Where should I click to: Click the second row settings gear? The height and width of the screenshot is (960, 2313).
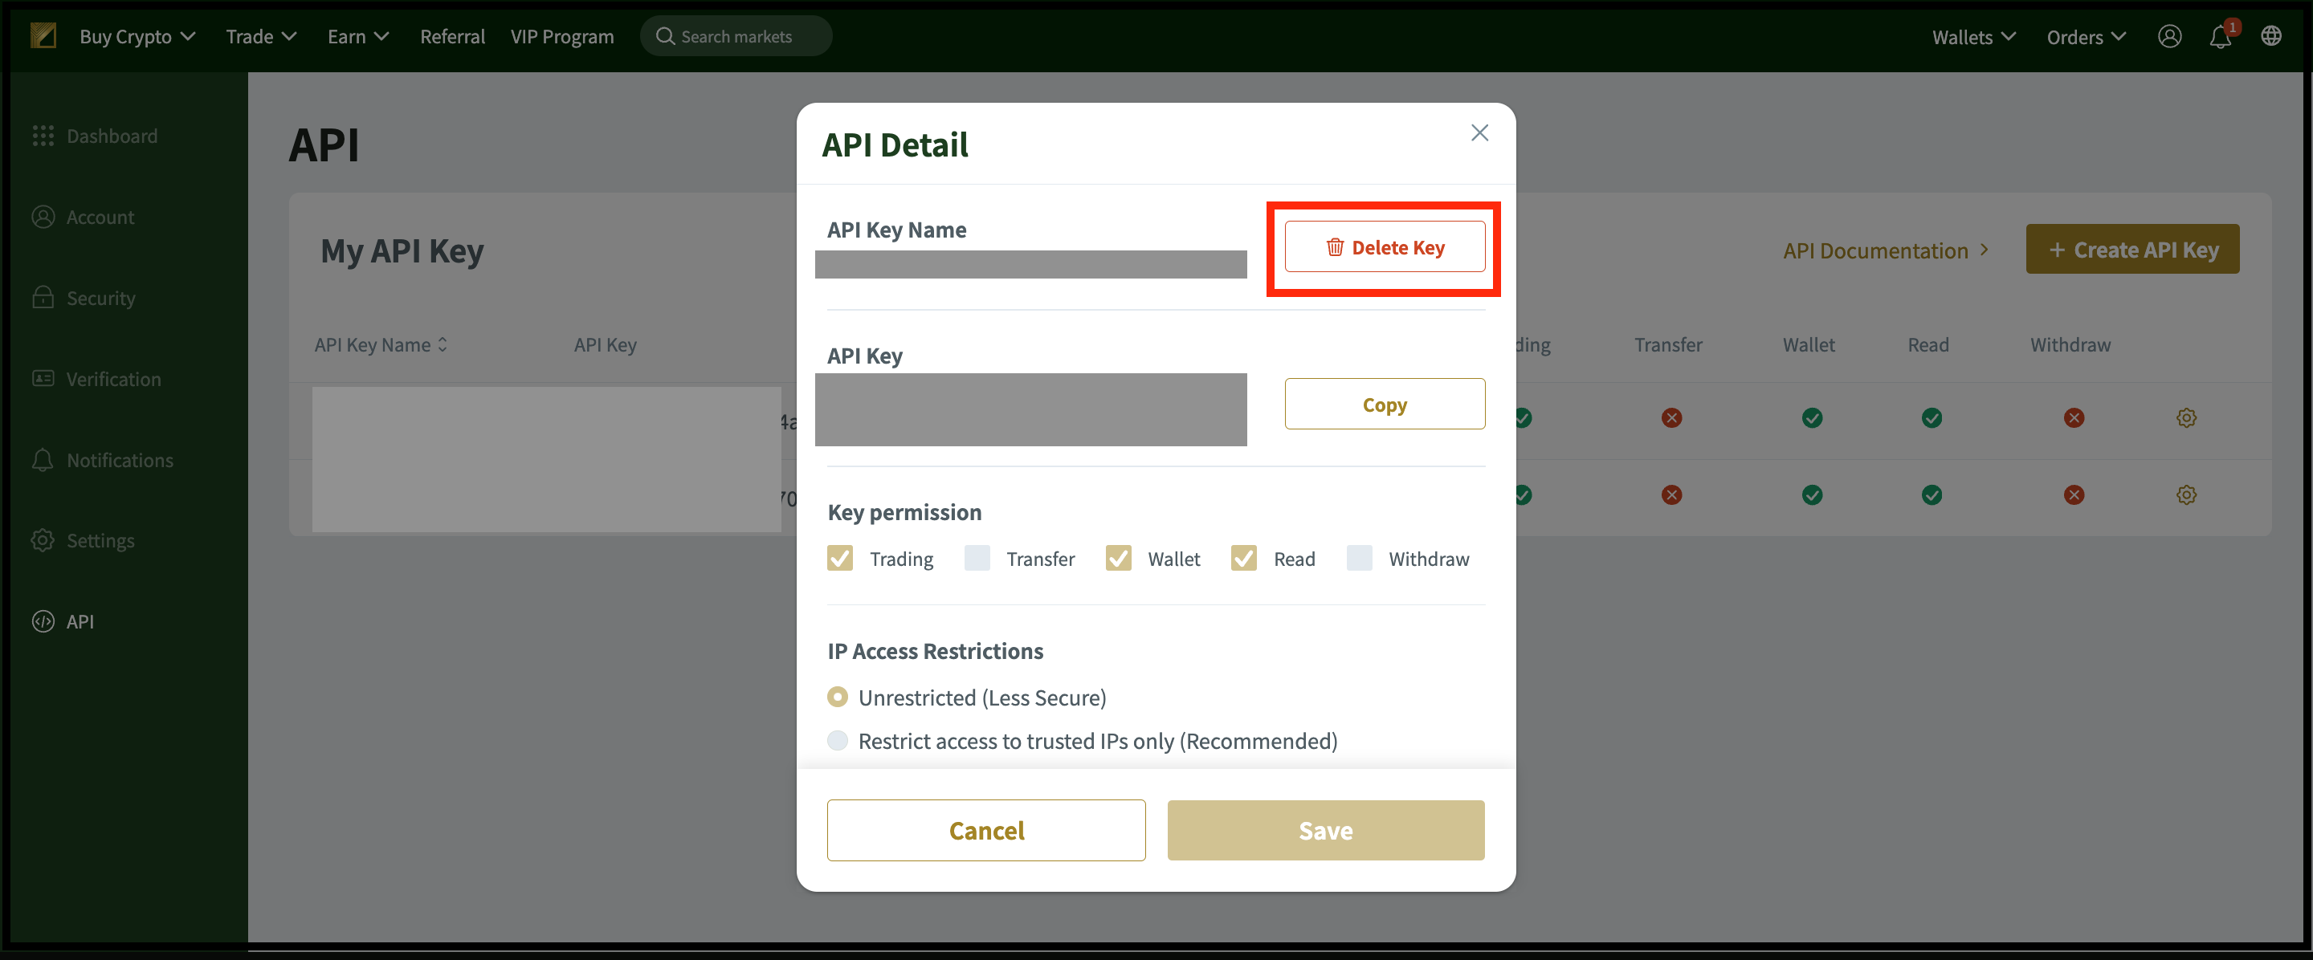[2185, 495]
